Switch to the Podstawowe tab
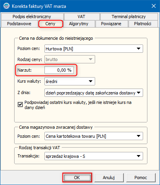 click(x=19, y=24)
